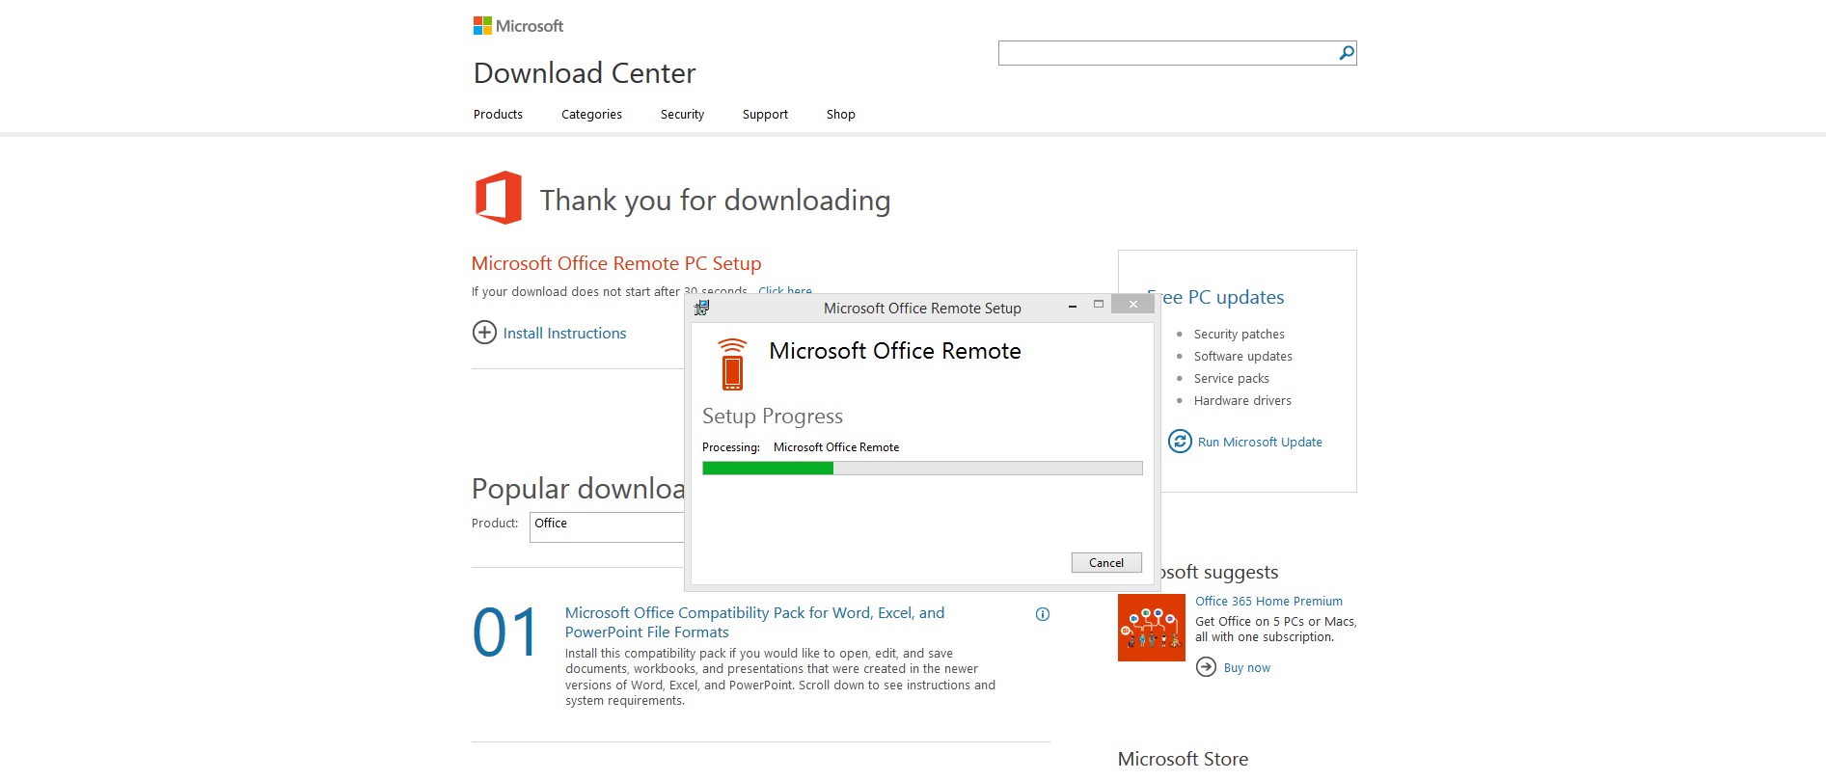Click the Microsoft Store heading
Viewport: 1826px width, 780px height.
1183,759
